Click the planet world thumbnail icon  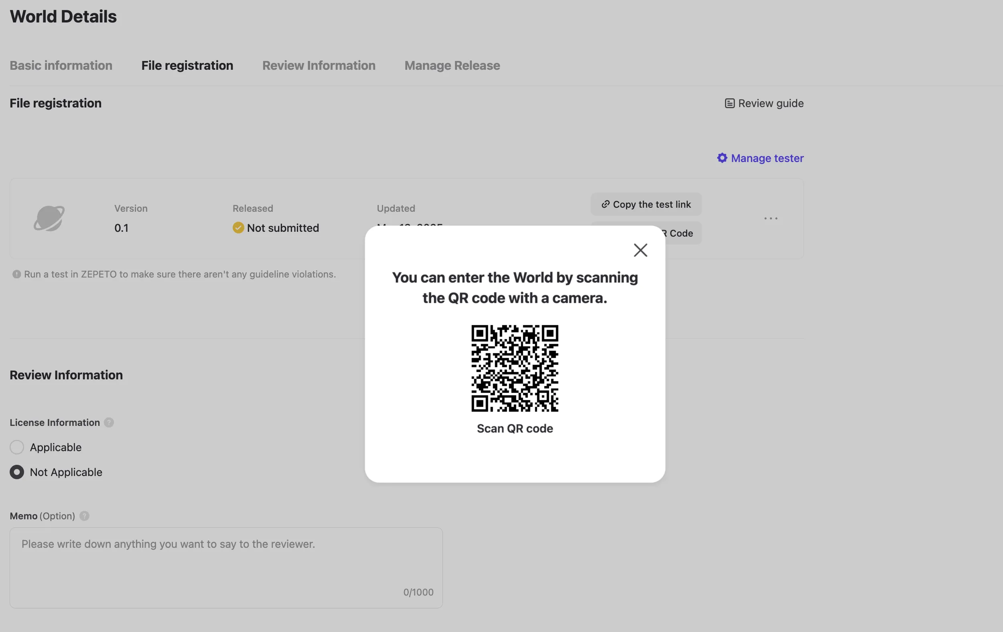[49, 218]
